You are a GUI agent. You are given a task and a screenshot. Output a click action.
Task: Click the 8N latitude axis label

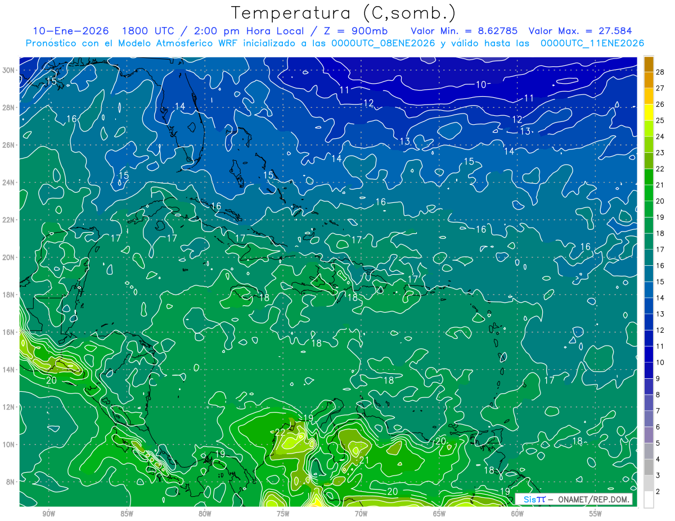11,482
